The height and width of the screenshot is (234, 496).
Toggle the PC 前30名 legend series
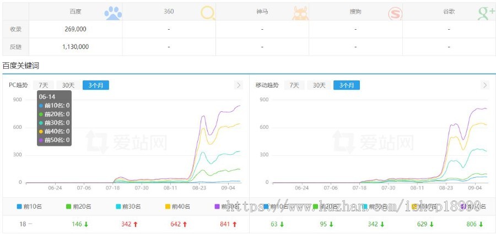[128, 207]
